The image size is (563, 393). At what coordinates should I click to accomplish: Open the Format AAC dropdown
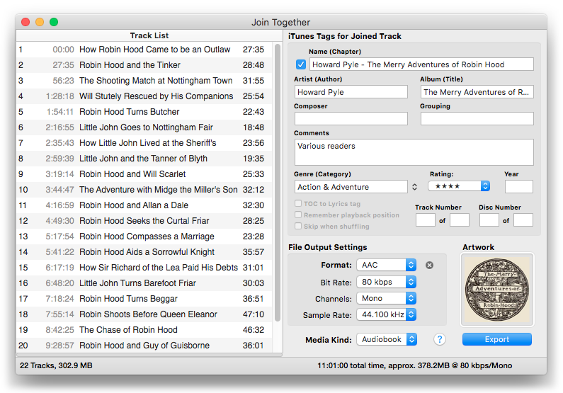pyautogui.click(x=387, y=265)
